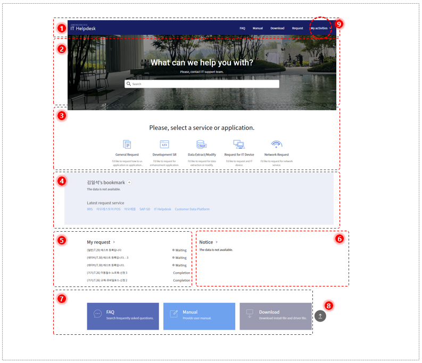This screenshot has height=363, width=422.
Task: Open the Request menu in header
Action: coord(297,28)
